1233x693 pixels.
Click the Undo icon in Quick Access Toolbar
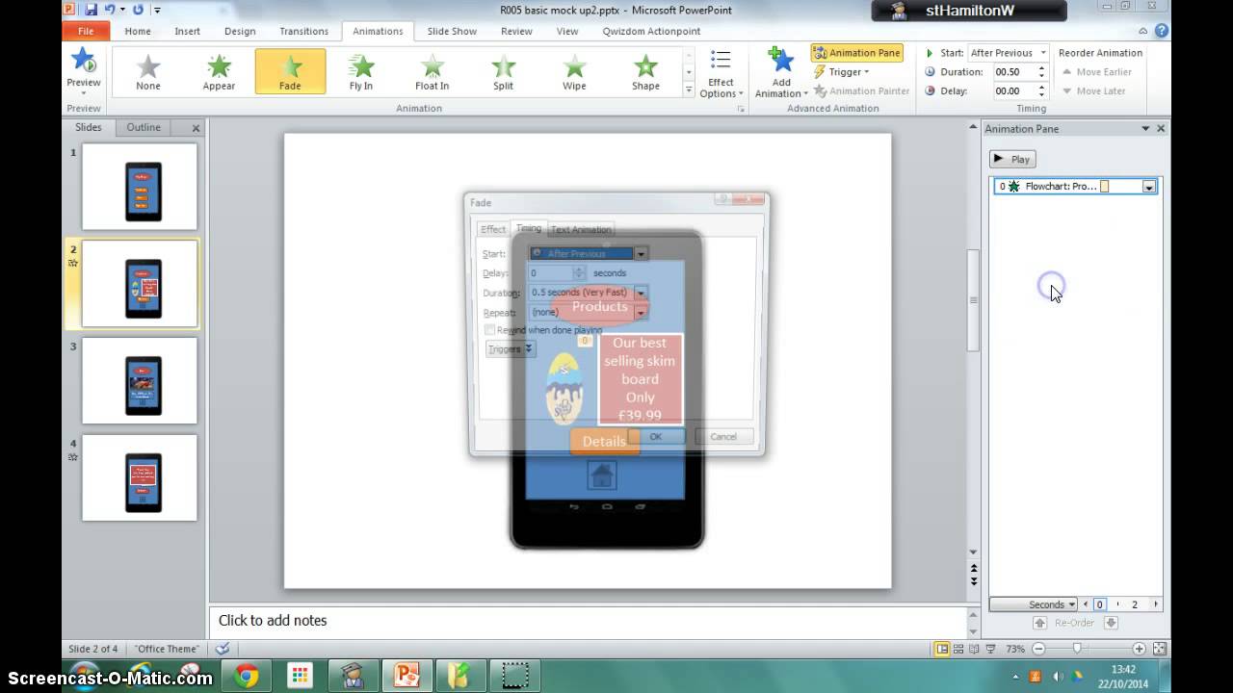(110, 10)
